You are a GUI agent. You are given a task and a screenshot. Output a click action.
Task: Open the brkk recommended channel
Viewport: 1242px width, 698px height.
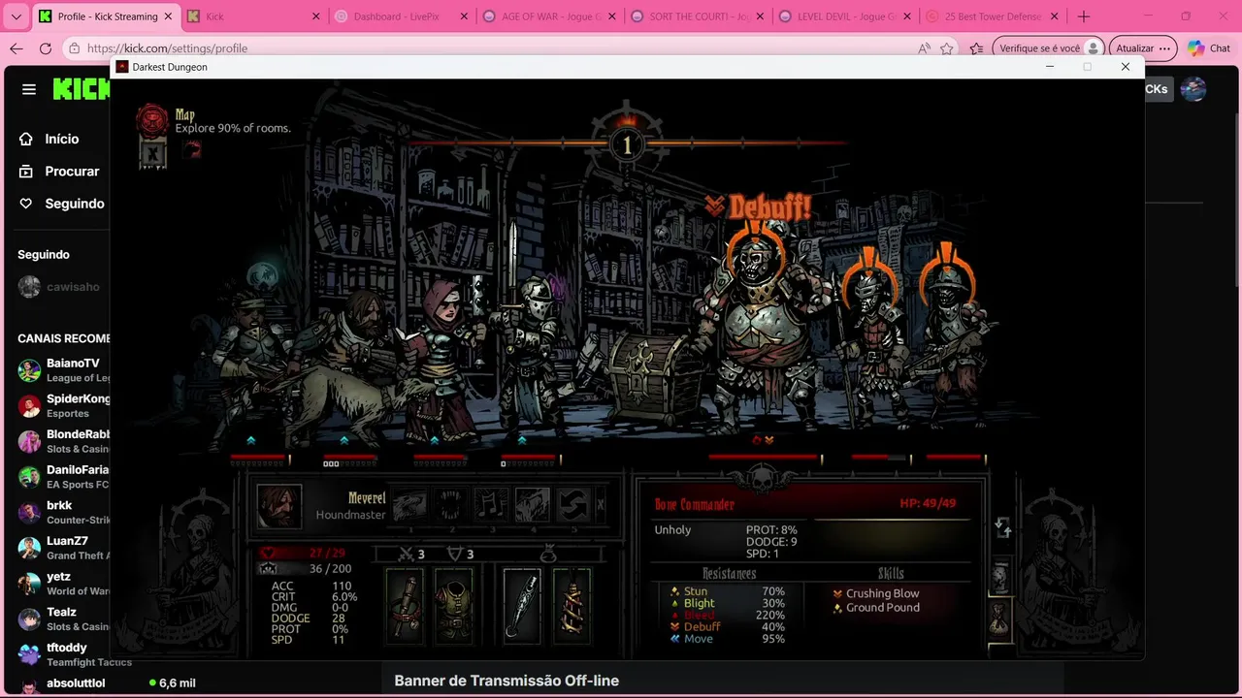(x=62, y=513)
